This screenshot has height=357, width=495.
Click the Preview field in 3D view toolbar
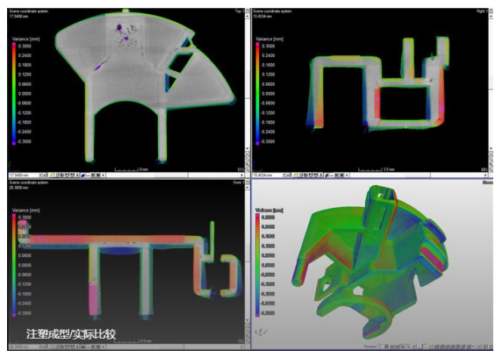[x=380, y=346]
